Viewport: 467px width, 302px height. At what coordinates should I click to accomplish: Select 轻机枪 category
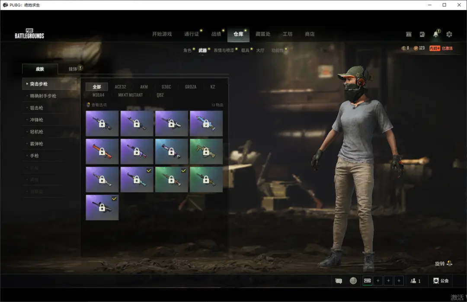coord(37,132)
